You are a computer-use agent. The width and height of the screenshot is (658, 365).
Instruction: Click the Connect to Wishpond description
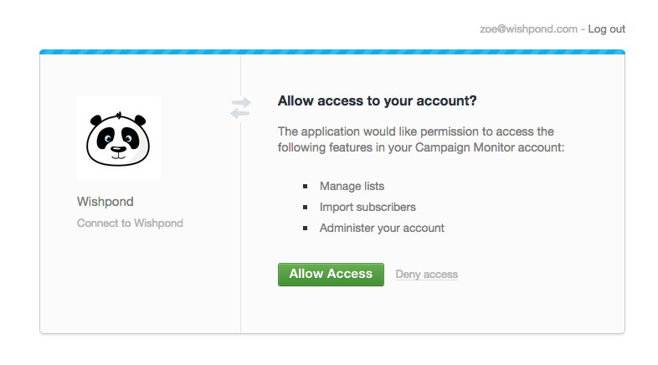[130, 224]
